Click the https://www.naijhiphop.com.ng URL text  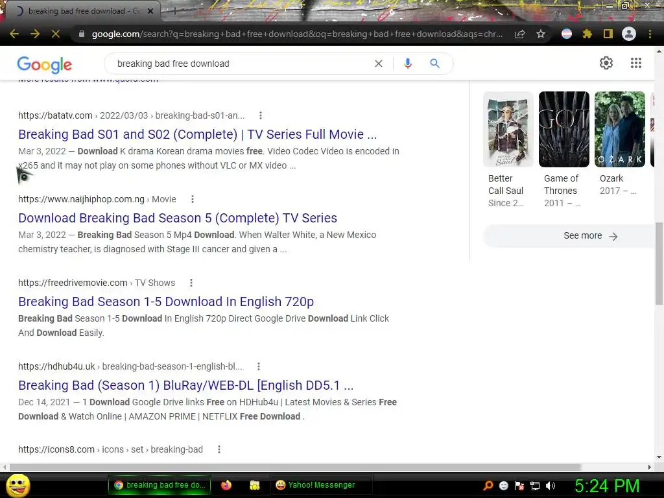[x=81, y=199]
